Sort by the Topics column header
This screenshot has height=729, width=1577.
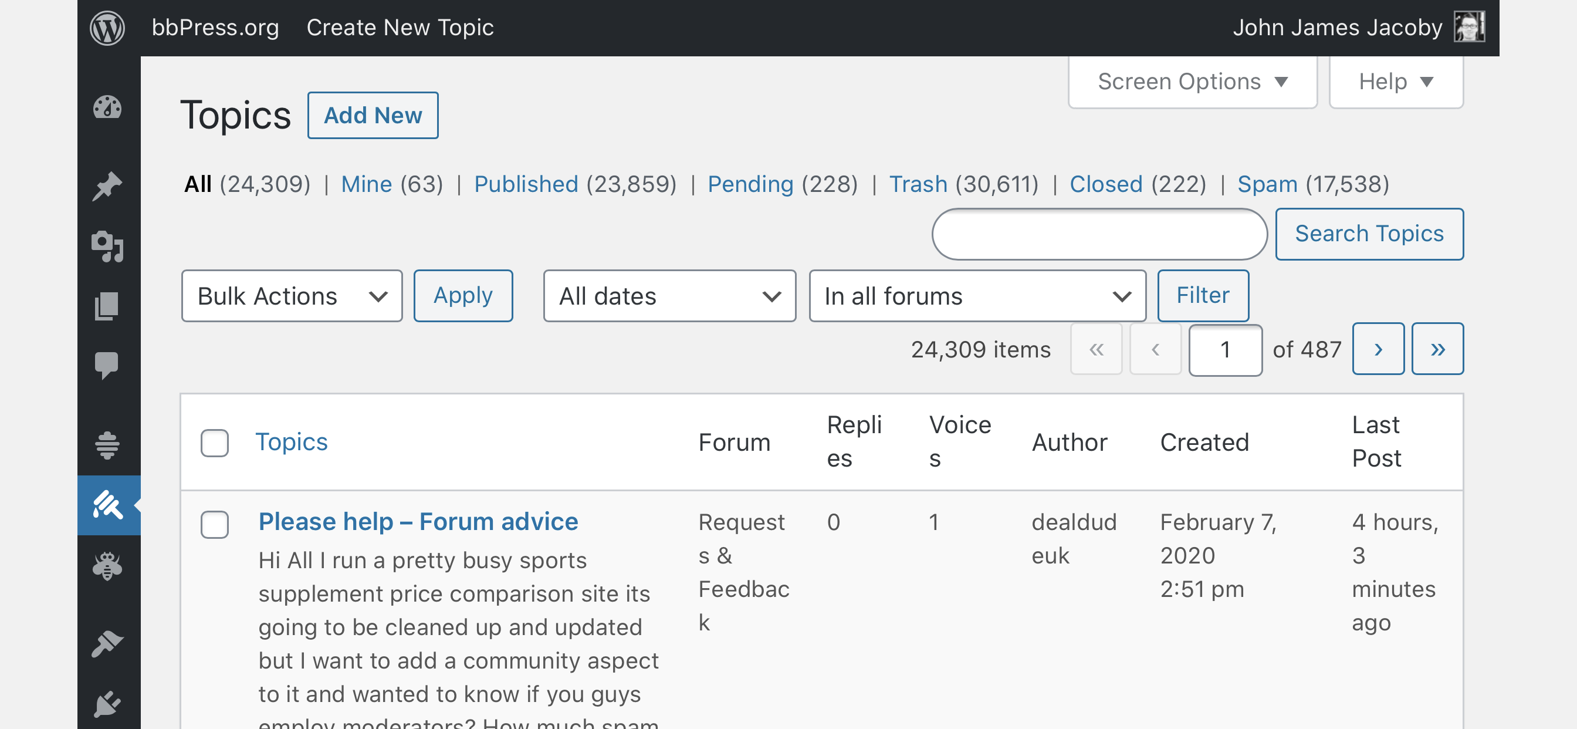pyautogui.click(x=292, y=442)
